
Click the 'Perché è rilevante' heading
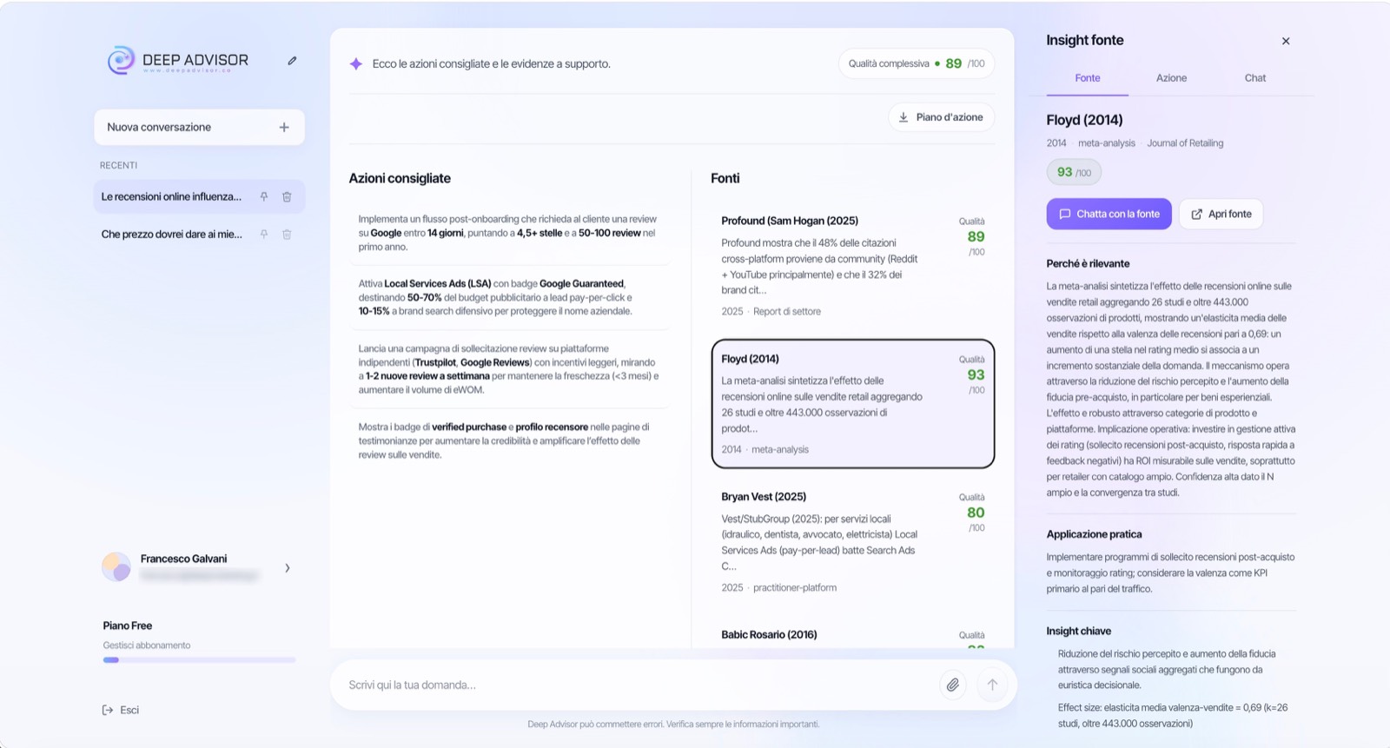[1088, 263]
